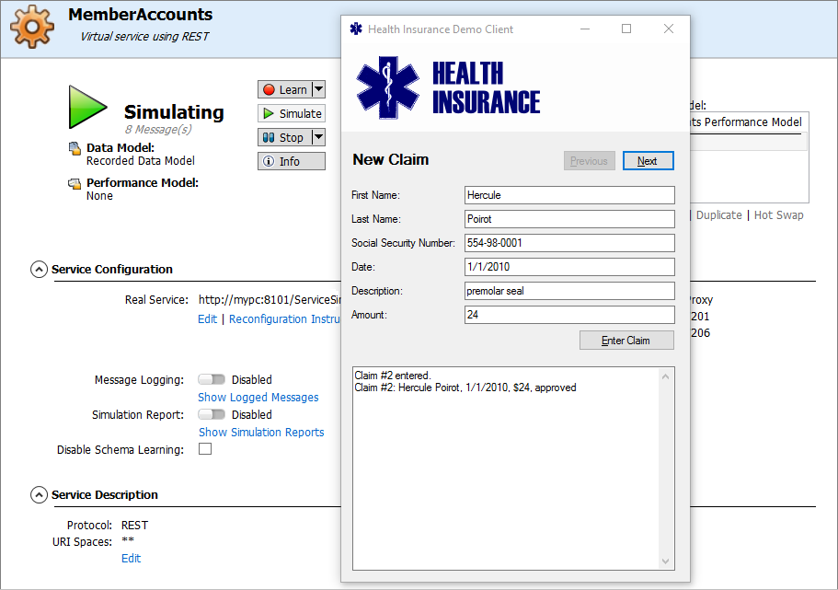Screen dimensions: 838x590
Task: Click the Stop button
Action: coord(283,137)
